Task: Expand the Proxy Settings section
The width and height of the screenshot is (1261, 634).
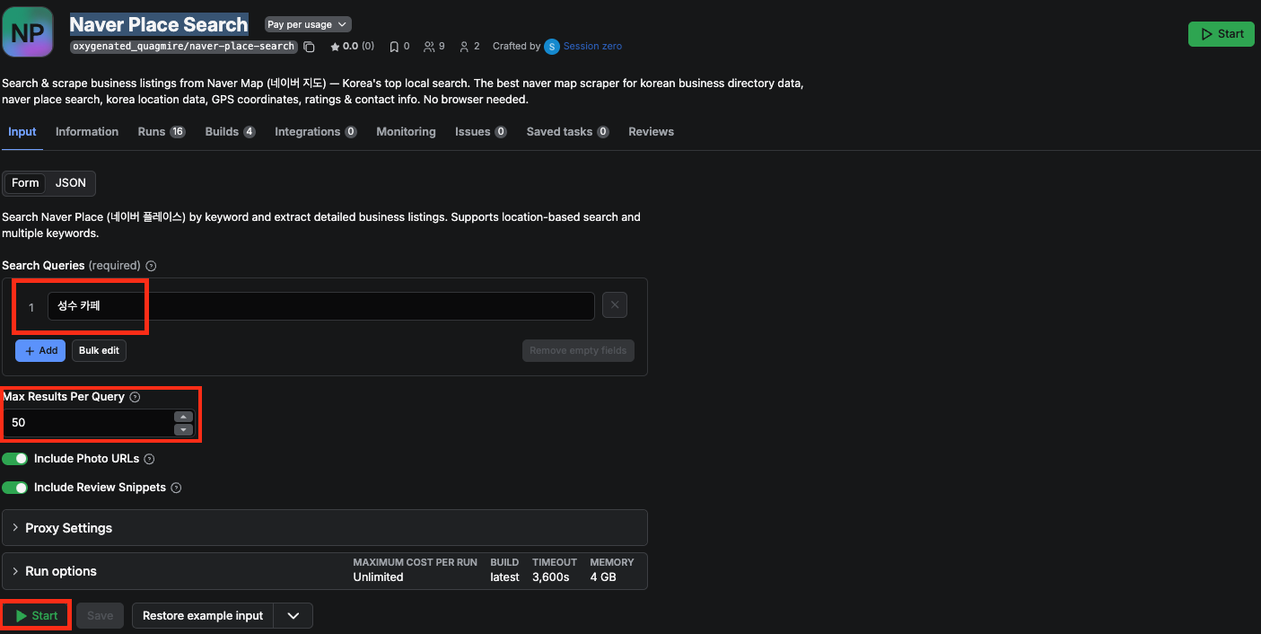Action: point(325,528)
